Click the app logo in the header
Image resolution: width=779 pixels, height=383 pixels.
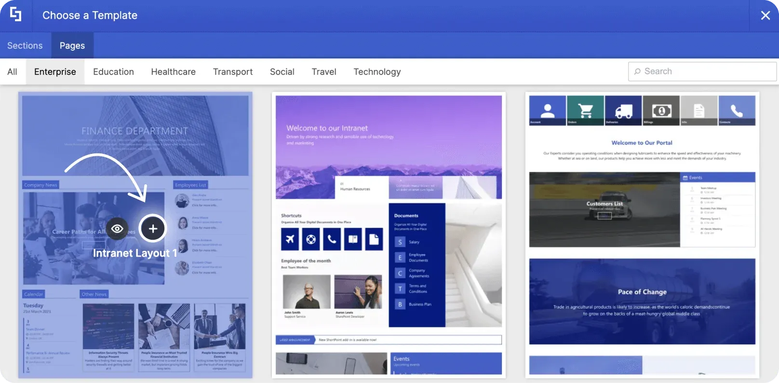click(x=16, y=15)
